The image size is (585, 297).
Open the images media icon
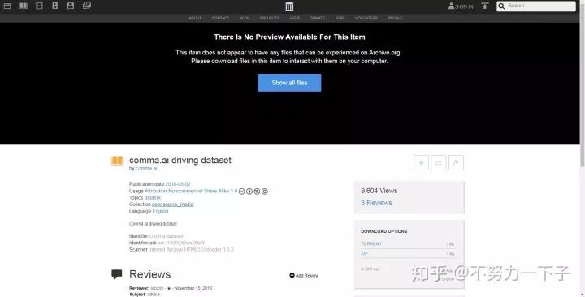pyautogui.click(x=87, y=6)
